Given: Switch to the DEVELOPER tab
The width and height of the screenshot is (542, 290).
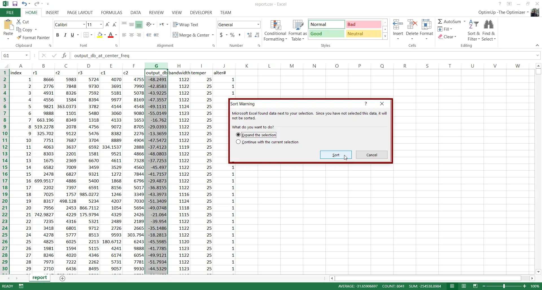Looking at the screenshot, I should (201, 12).
